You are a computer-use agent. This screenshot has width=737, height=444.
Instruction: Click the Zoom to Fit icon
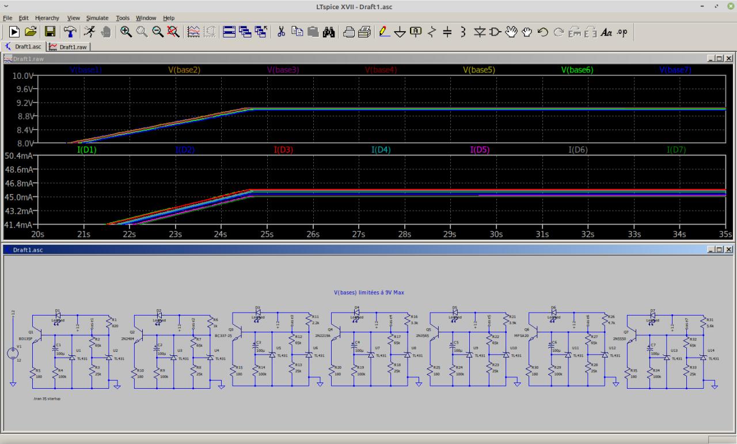click(173, 32)
